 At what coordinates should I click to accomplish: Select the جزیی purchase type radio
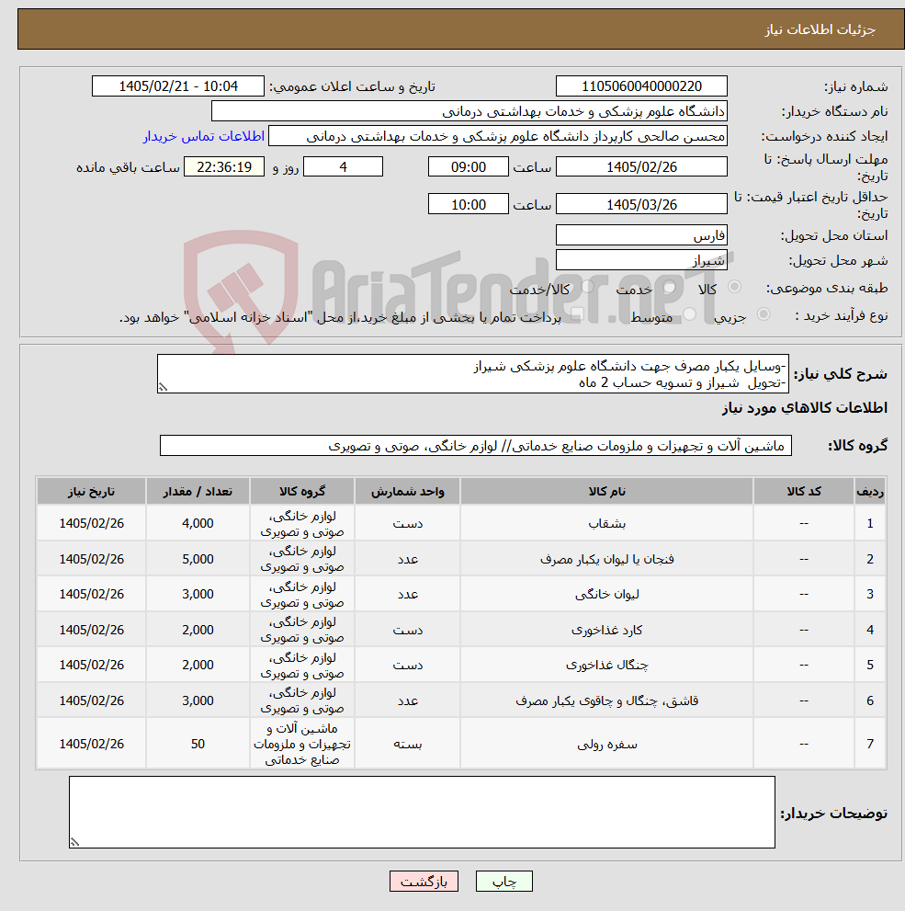pos(764,314)
